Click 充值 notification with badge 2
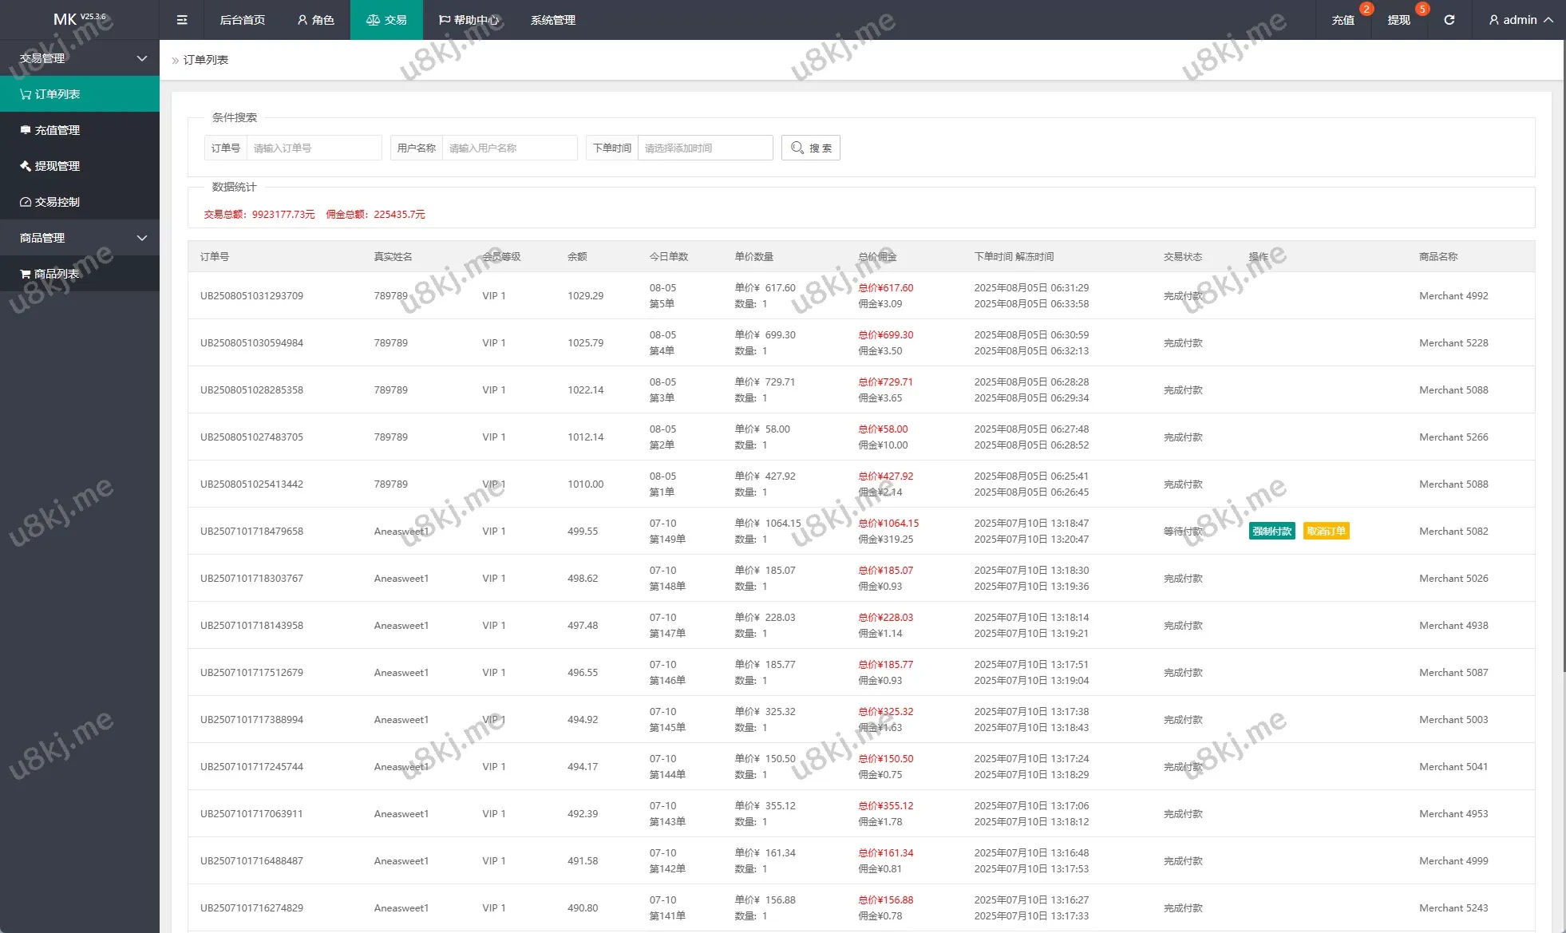Screen dimensions: 1566x933 [x=1343, y=20]
